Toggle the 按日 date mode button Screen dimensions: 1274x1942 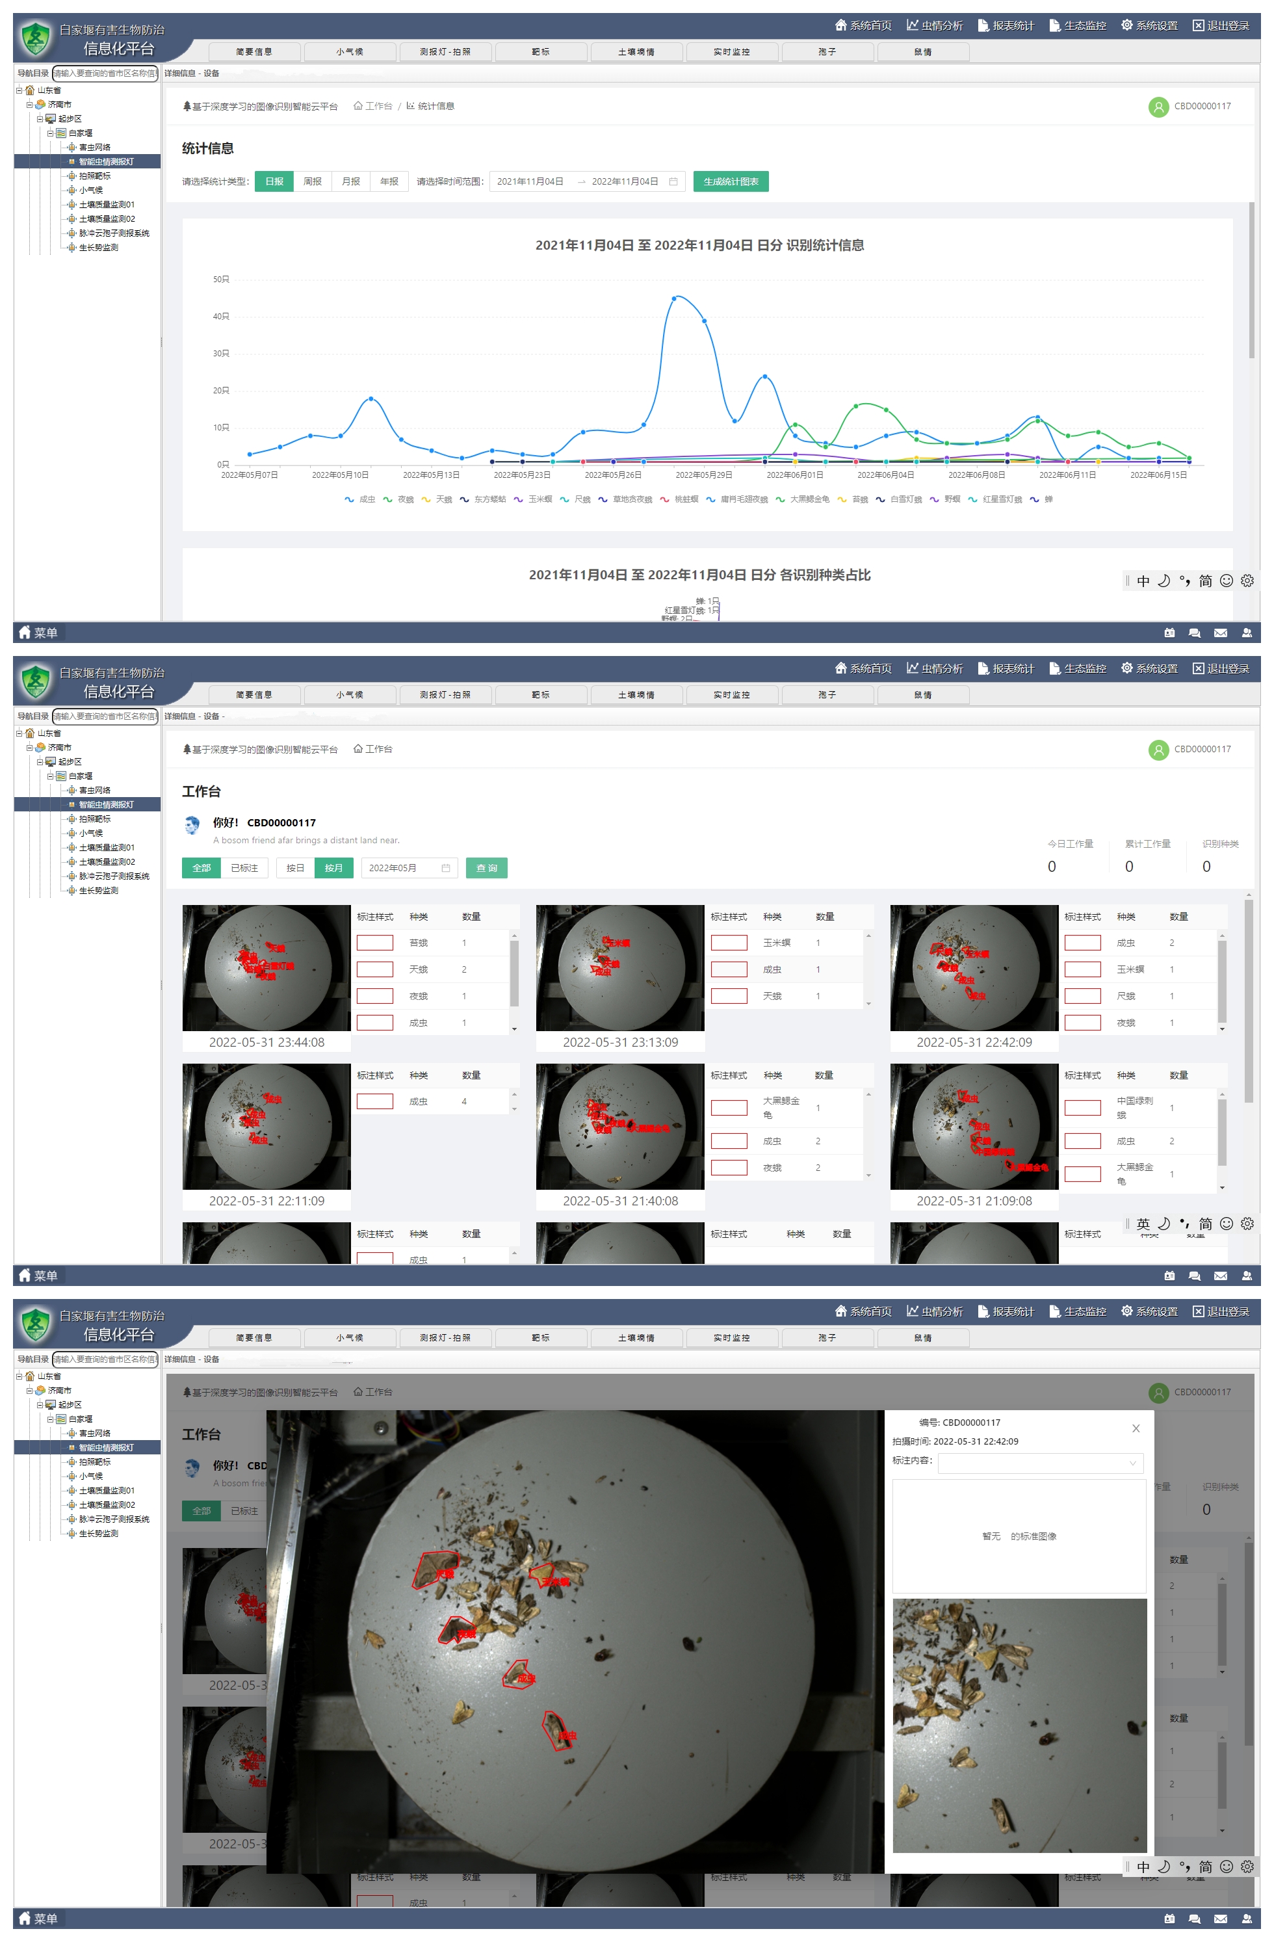click(295, 868)
